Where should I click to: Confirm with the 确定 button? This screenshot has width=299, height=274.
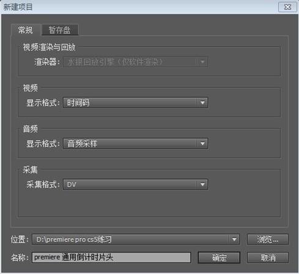click(219, 257)
